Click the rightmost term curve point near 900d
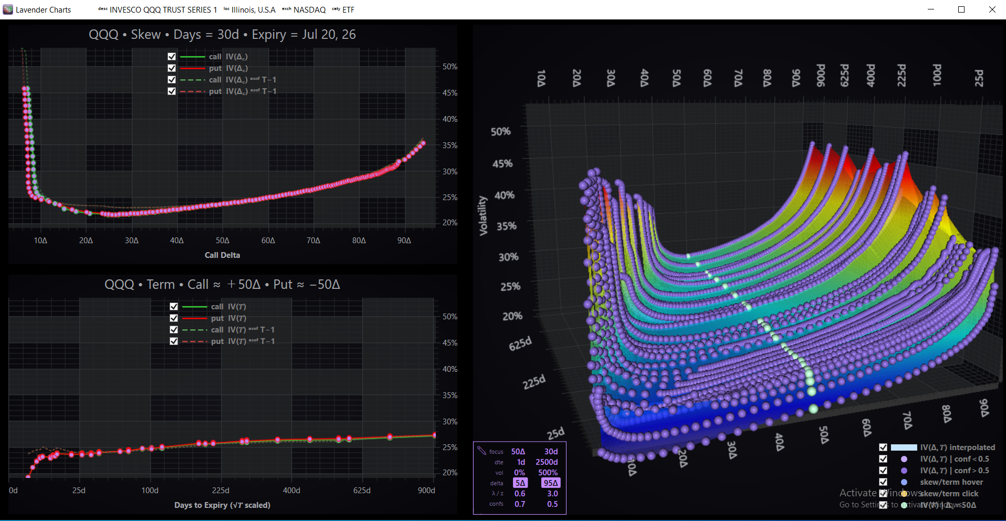Viewport: 1006px width, 521px height. pos(435,435)
